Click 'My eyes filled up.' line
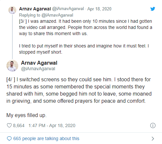Image resolution: width=162 pixels, height=144 pixels. pos(26,115)
